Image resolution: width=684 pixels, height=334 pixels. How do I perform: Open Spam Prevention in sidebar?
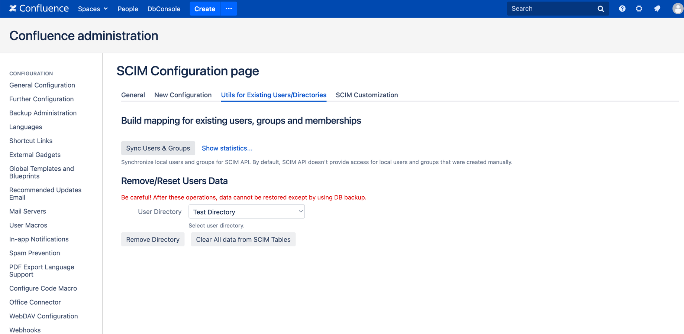[x=35, y=253]
